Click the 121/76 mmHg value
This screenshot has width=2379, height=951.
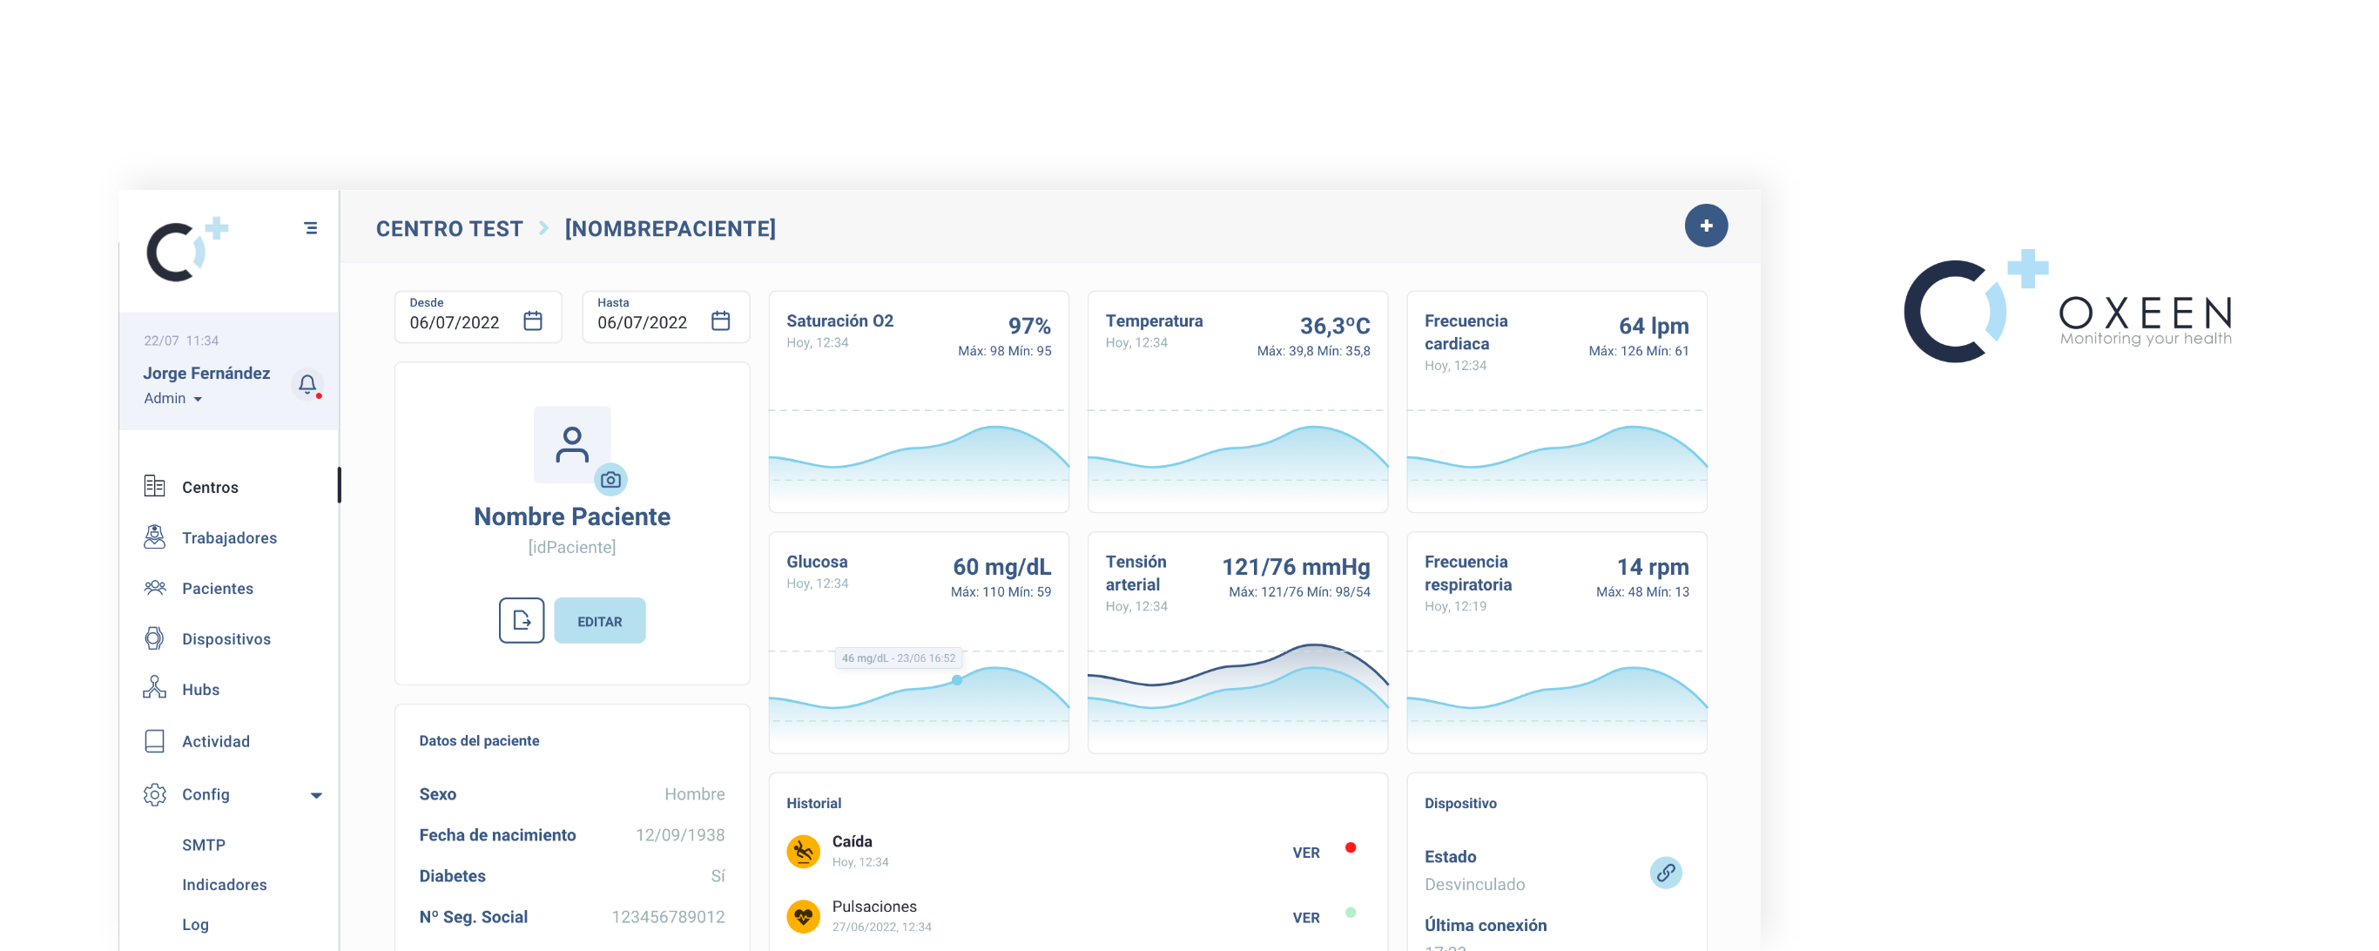click(1296, 567)
